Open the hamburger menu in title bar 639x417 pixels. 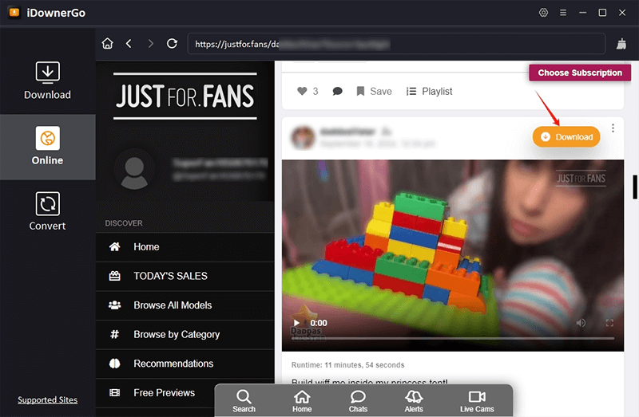[563, 13]
